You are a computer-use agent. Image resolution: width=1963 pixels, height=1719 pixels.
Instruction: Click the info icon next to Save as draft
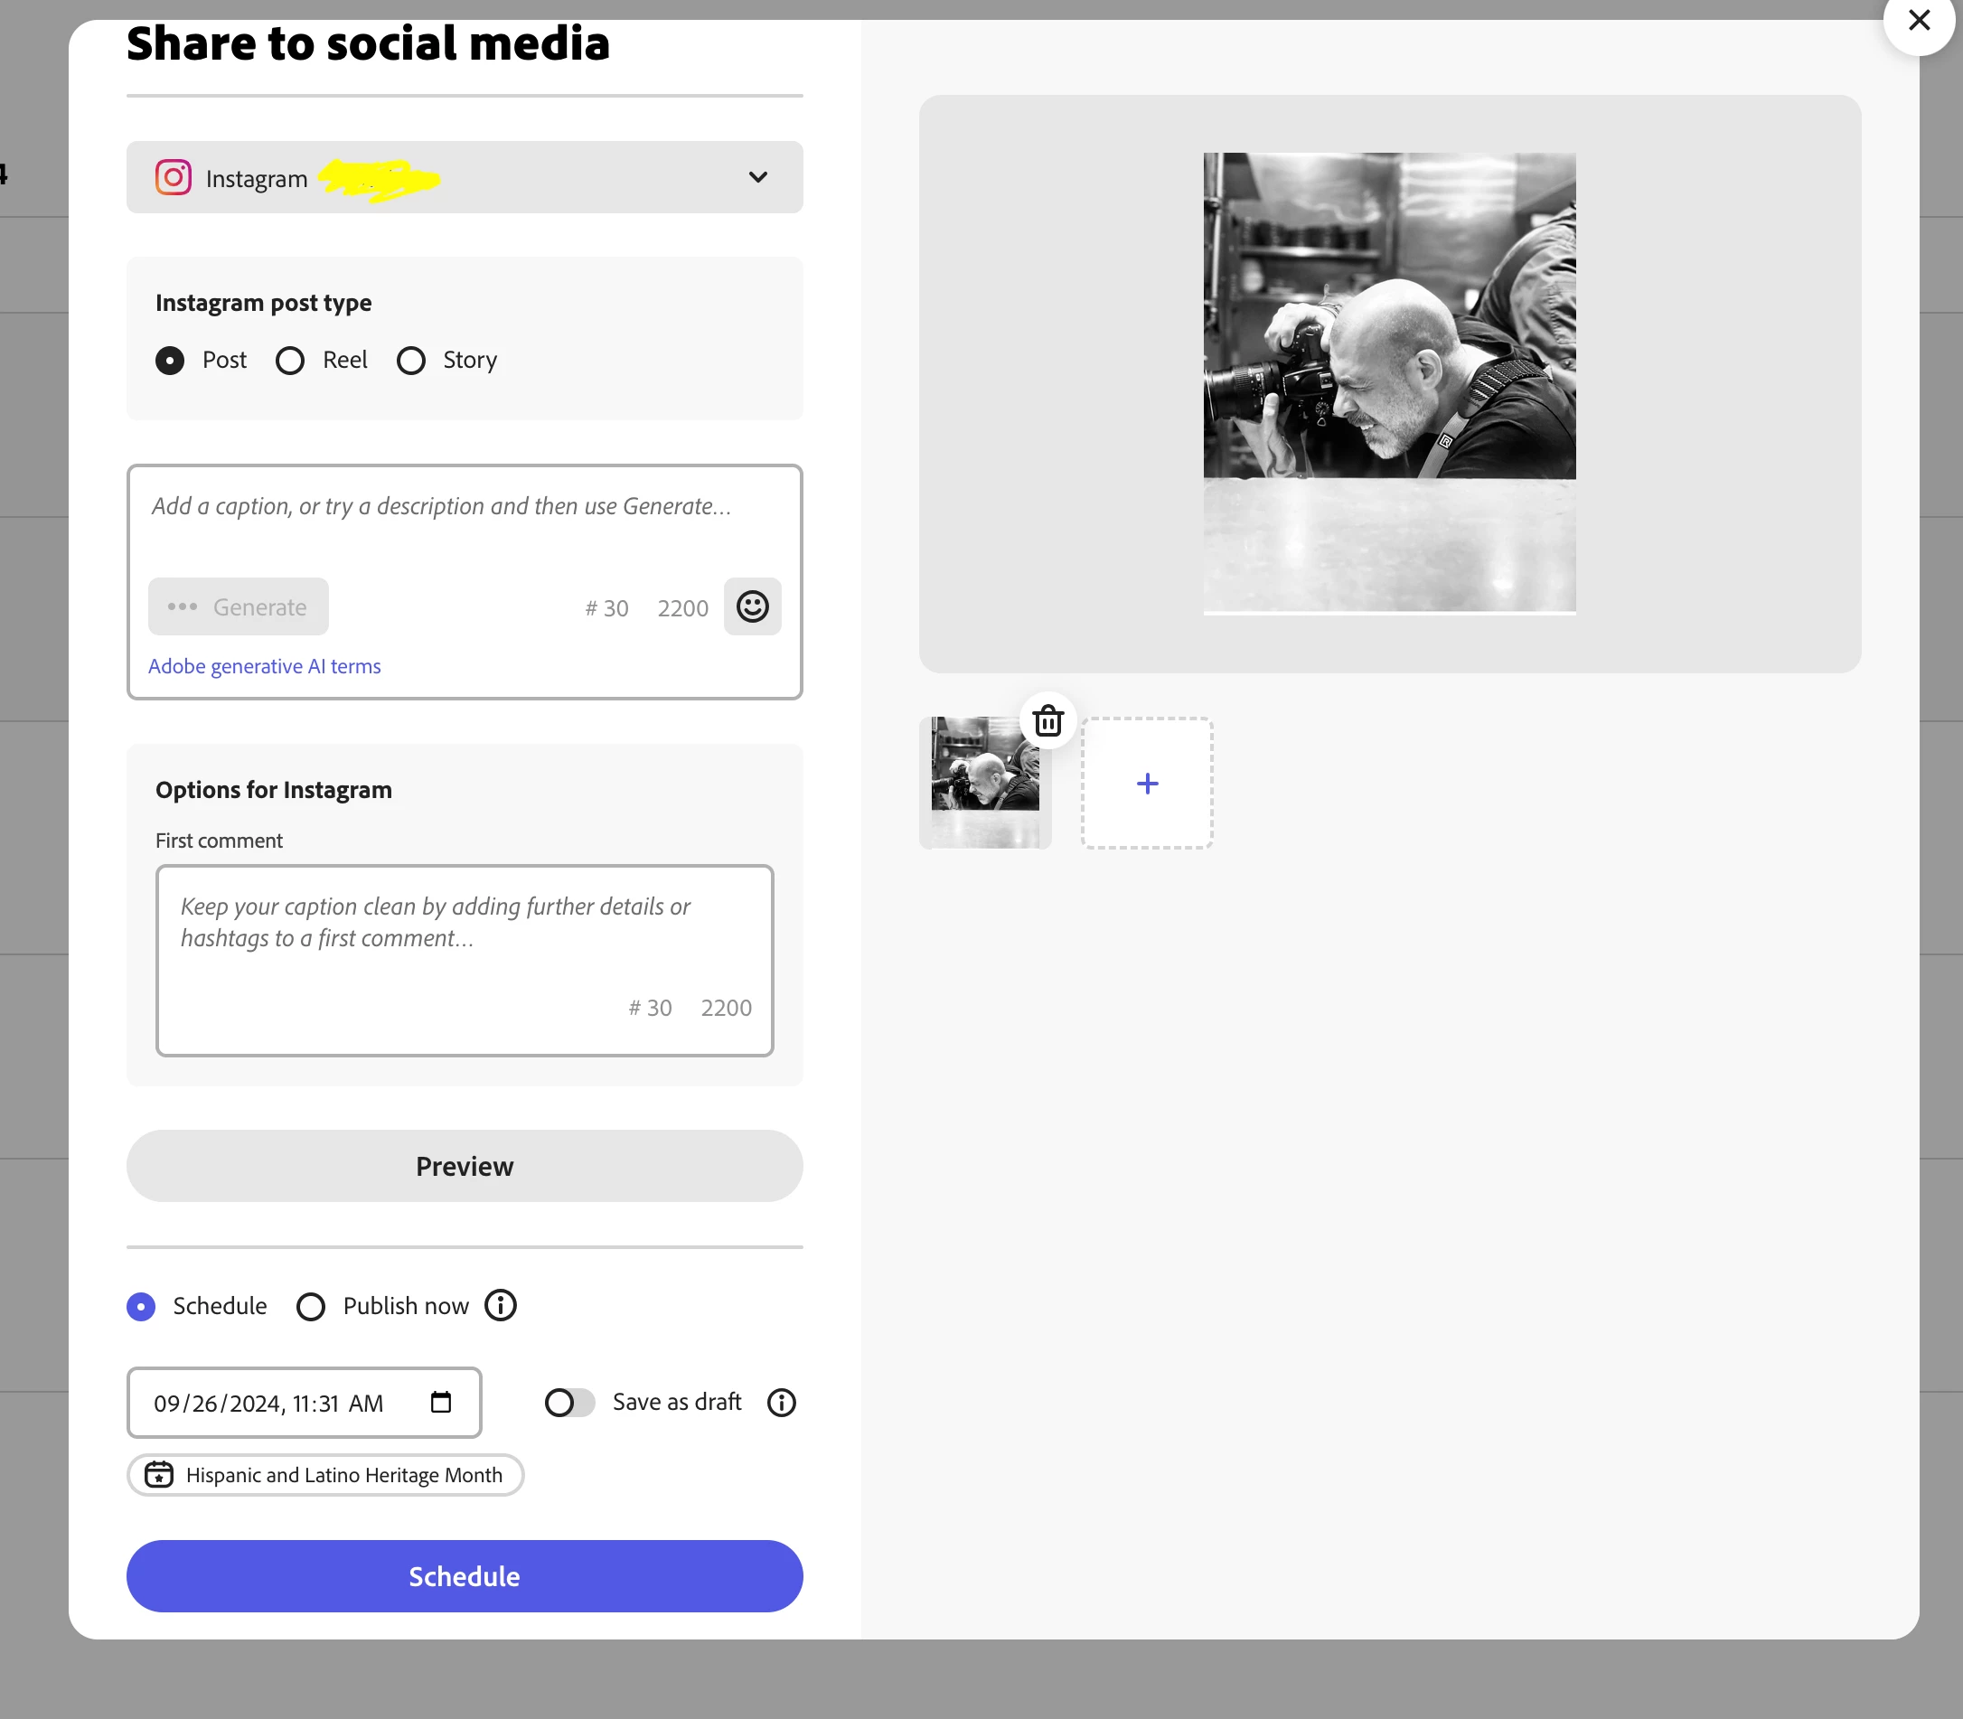tap(781, 1403)
